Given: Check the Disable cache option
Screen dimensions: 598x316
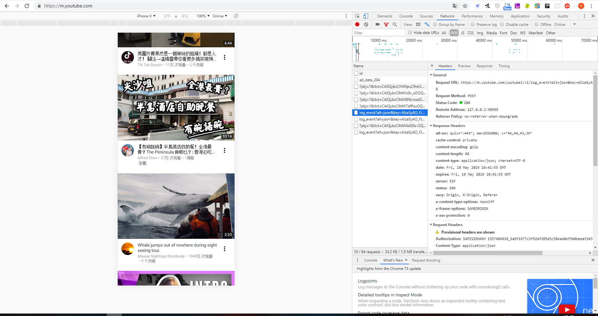Looking at the screenshot, I should 502,24.
